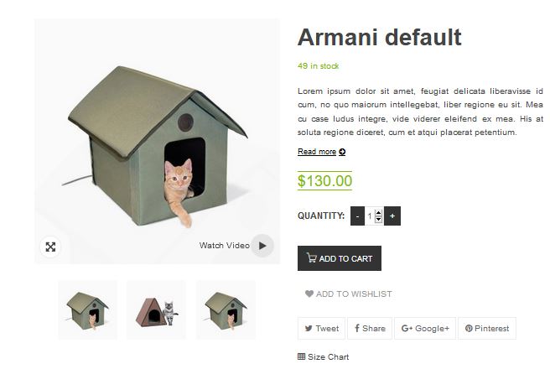The image size is (550, 369).
Task: Decrease quantity with the minus button
Action: click(x=357, y=216)
